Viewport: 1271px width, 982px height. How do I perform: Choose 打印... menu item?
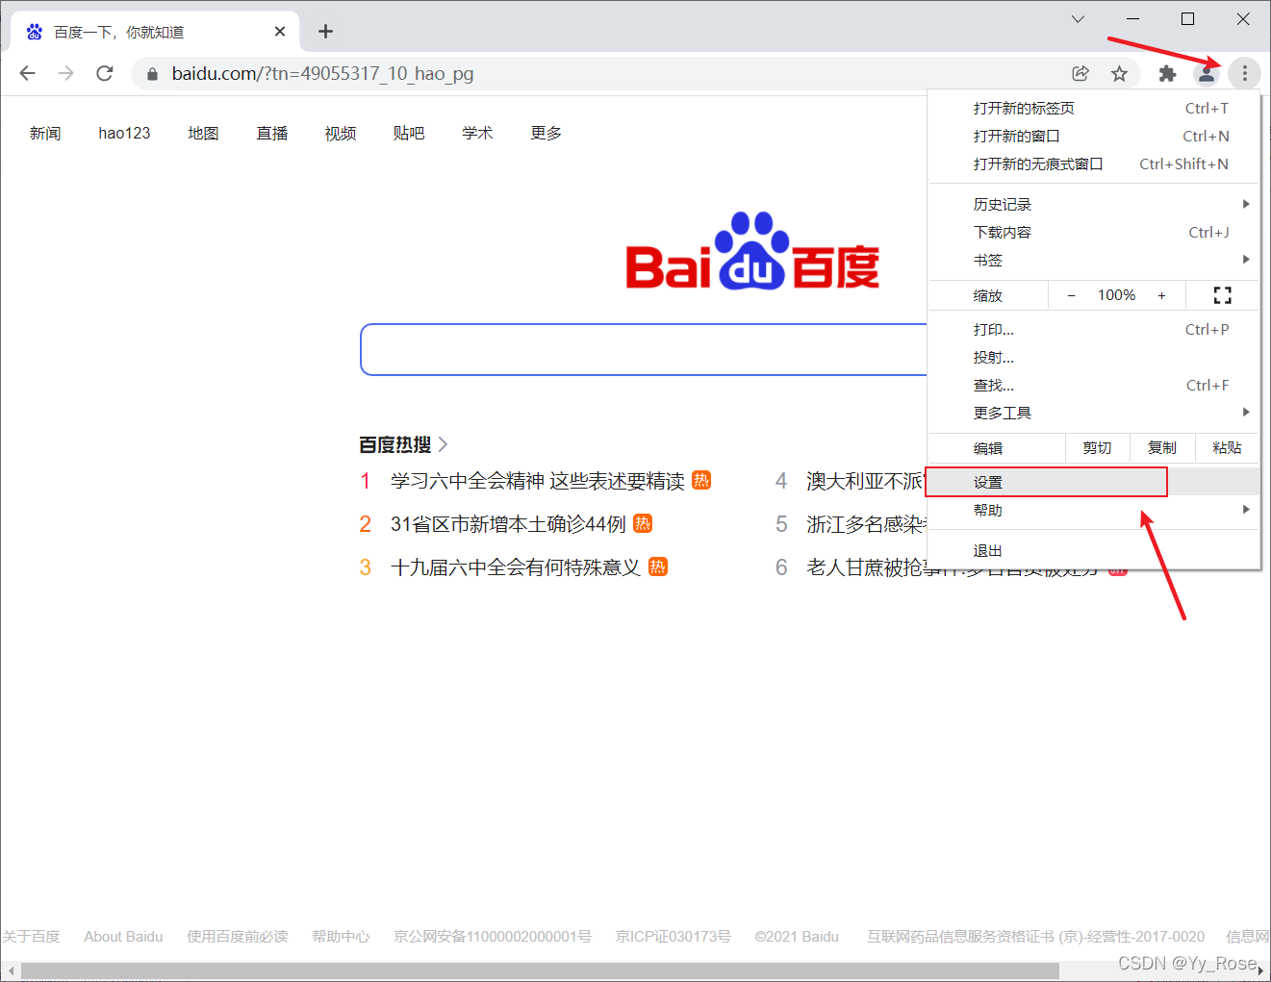1094,330
